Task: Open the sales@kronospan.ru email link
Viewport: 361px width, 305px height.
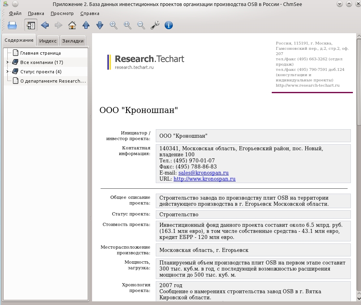Action: click(203, 173)
